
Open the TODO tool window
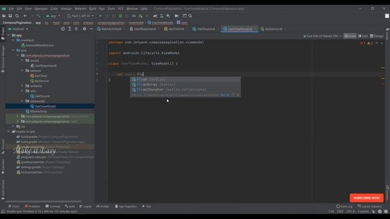pos(13,206)
